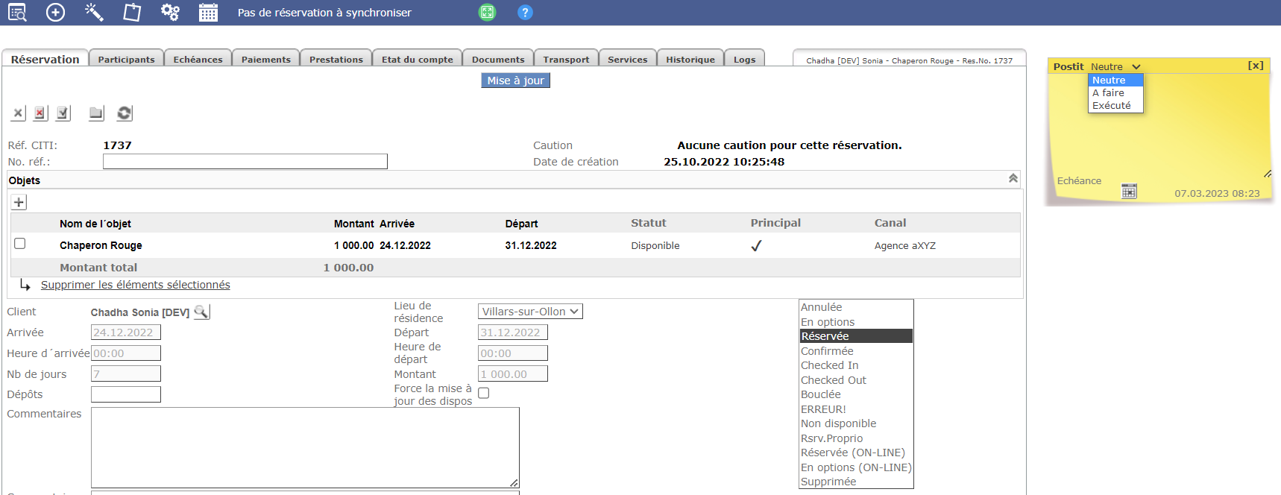The height and width of the screenshot is (495, 1281).
Task: Open the magic wand wizard tool
Action: (94, 12)
